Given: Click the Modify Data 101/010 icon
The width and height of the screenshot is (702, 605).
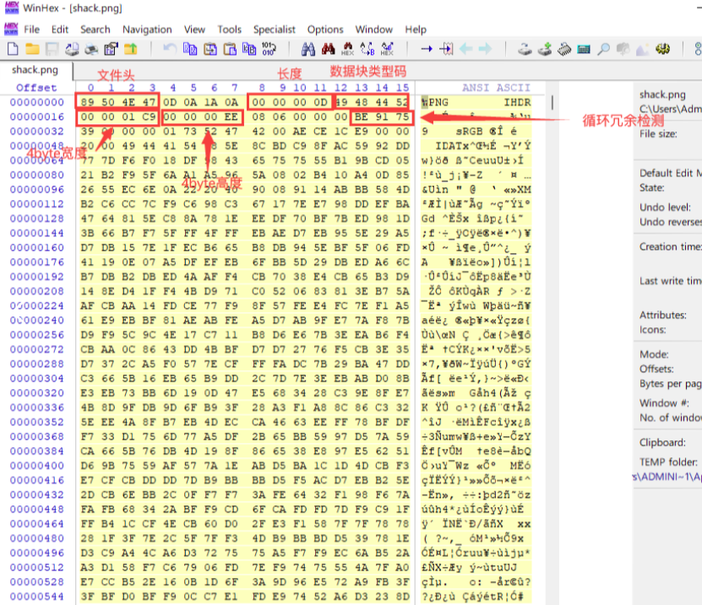Looking at the screenshot, I should (x=268, y=50).
